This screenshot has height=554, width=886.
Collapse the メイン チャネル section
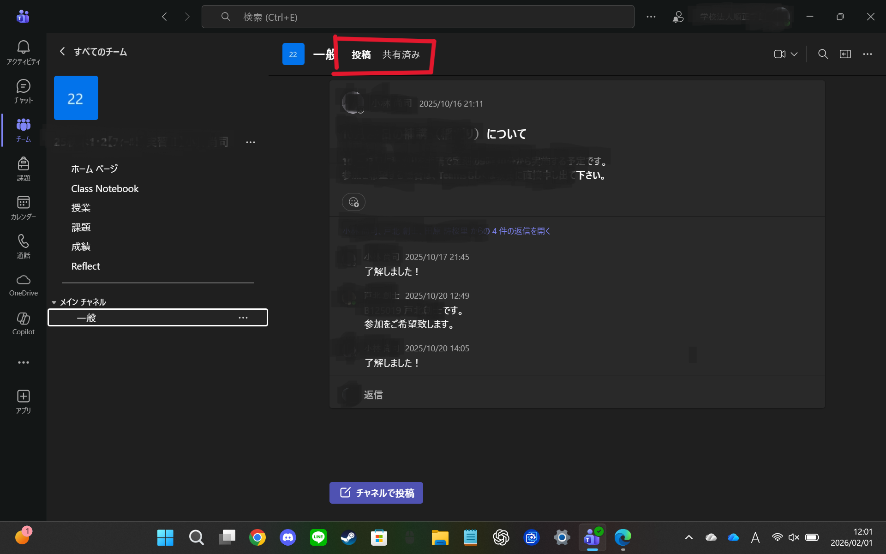(x=78, y=302)
